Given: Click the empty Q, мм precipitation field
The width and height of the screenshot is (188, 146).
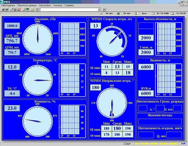Looking at the screenshot, I should pyautogui.click(x=174, y=135).
